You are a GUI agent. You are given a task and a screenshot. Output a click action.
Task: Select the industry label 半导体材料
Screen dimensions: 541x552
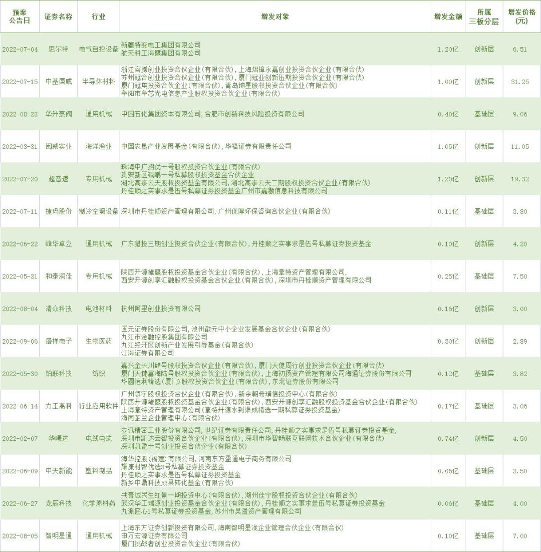(99, 81)
